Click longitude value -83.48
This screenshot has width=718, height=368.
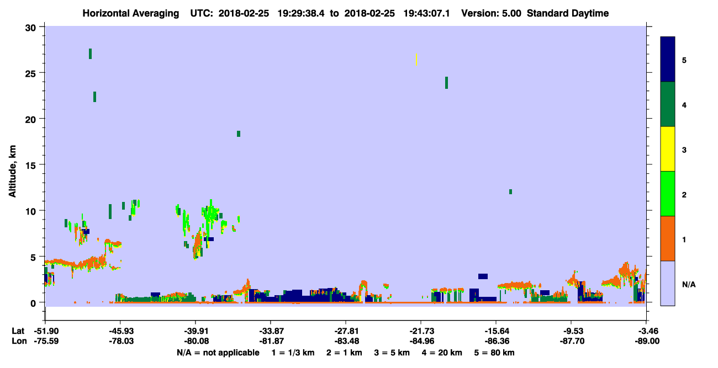coord(346,341)
